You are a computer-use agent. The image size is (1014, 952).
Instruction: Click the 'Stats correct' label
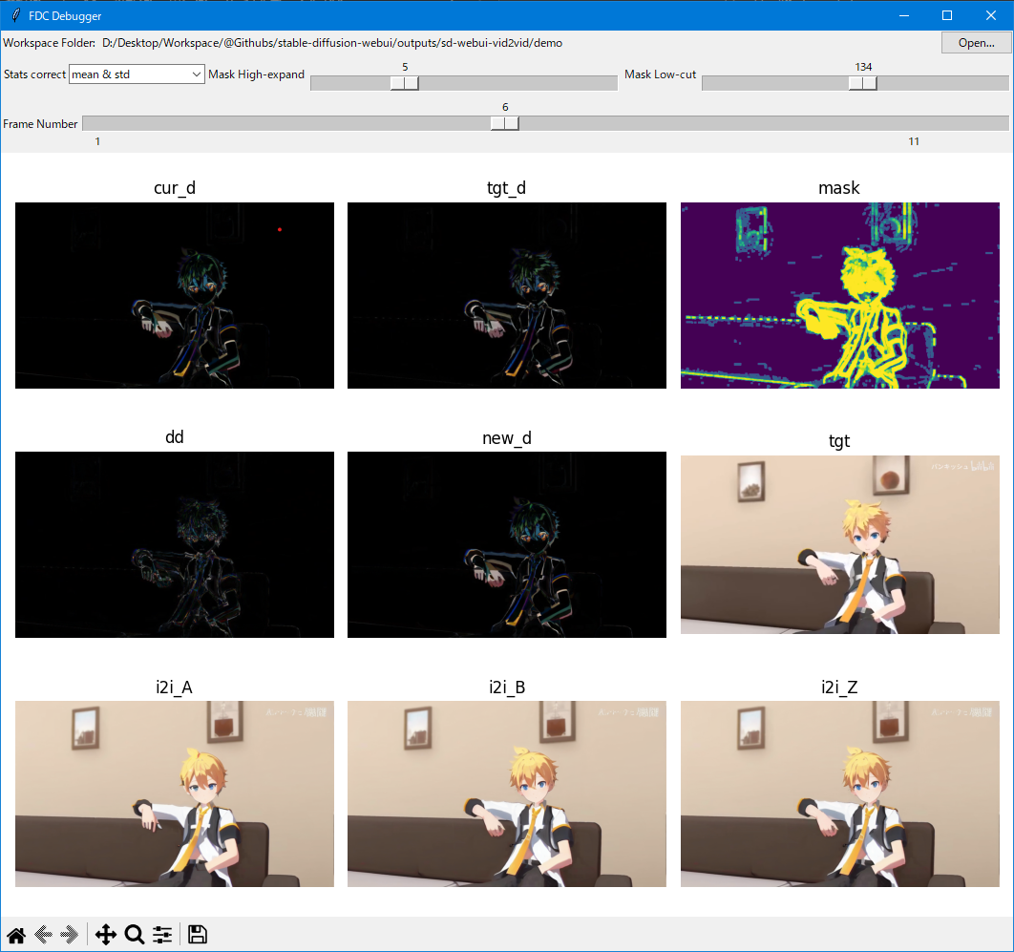click(x=34, y=74)
